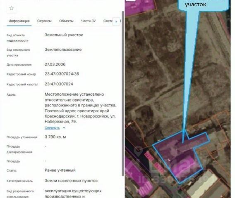Switch to the Сервисы tab

[x=44, y=21]
